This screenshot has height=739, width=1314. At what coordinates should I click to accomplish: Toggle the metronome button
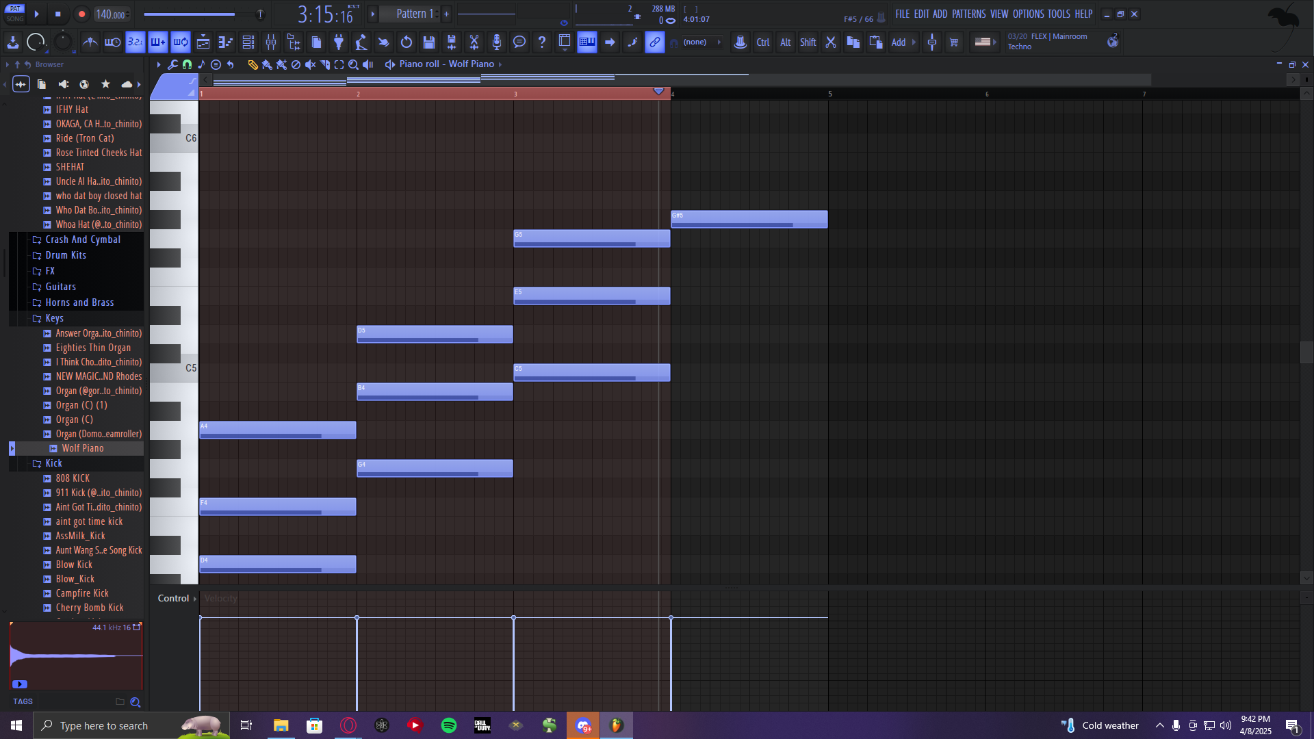pyautogui.click(x=90, y=42)
